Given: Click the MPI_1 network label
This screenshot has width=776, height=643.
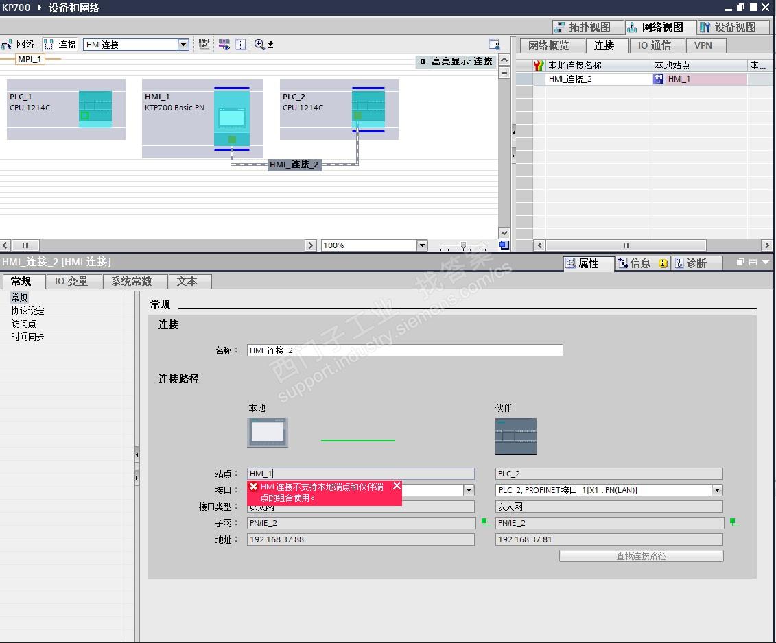Looking at the screenshot, I should 30,59.
